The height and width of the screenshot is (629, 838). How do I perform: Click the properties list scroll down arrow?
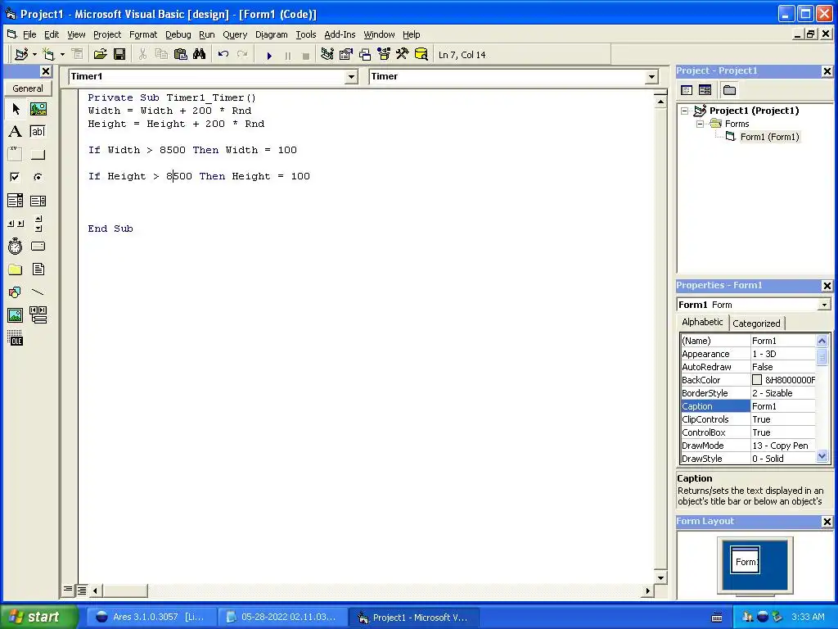click(x=822, y=456)
